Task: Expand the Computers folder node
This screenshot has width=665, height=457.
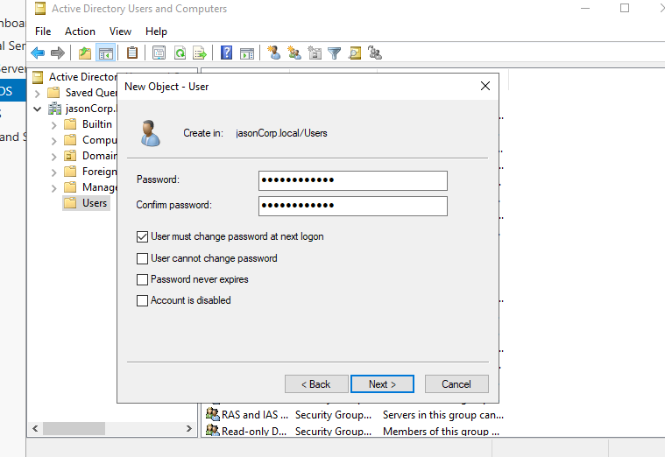Action: pyautogui.click(x=53, y=141)
